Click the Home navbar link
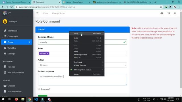The height and width of the screenshot is (102, 182). [45, 13]
